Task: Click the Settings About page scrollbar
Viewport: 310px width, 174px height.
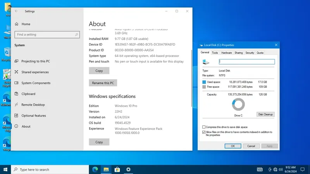Action: point(191,78)
